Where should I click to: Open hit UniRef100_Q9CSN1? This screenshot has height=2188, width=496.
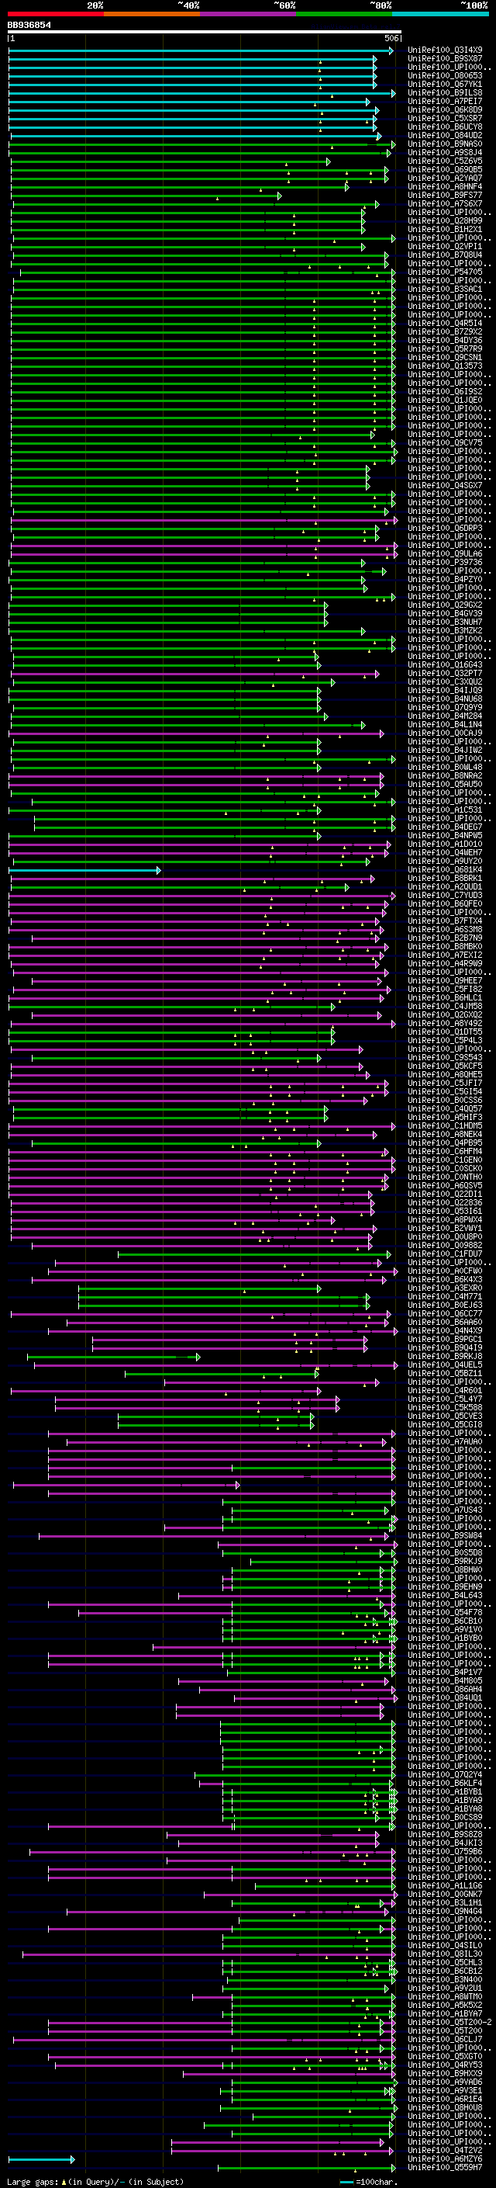coord(444,358)
